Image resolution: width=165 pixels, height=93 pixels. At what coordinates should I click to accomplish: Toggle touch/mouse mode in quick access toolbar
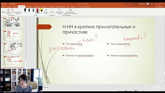click(x=14, y=4)
